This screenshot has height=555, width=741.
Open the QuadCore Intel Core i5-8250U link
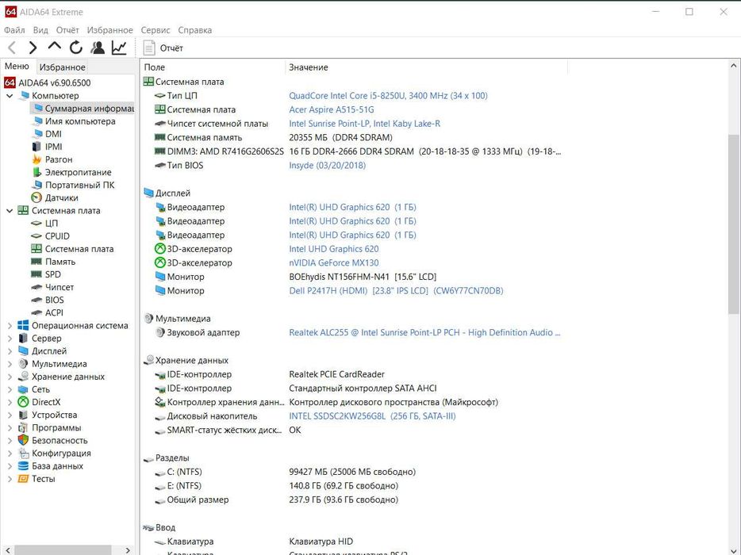pos(388,95)
